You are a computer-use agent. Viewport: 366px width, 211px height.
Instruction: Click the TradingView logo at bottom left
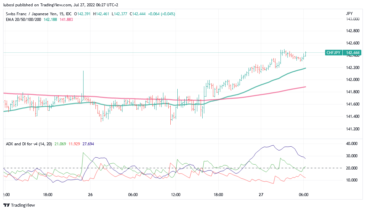(19, 205)
